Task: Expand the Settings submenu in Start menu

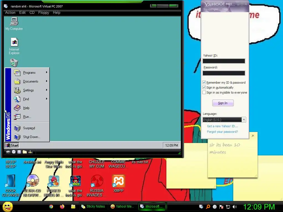Action: [x=30, y=90]
